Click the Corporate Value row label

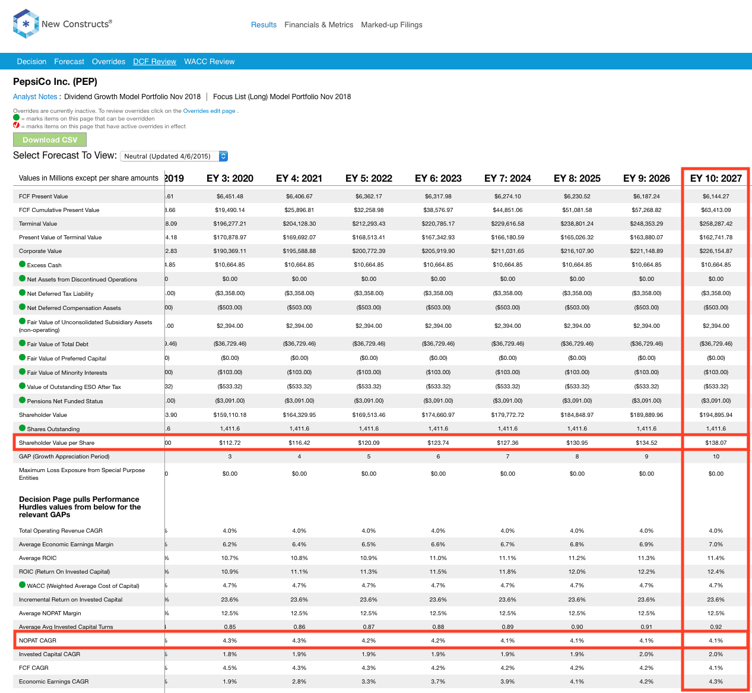pyautogui.click(x=40, y=251)
